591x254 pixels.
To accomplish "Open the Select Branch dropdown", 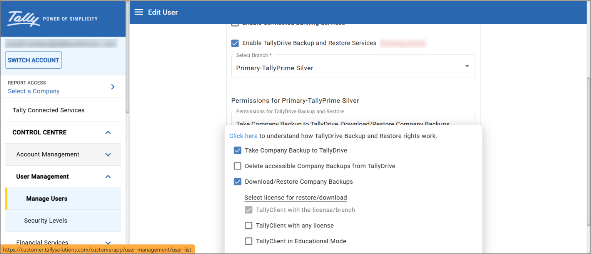I will [353, 66].
